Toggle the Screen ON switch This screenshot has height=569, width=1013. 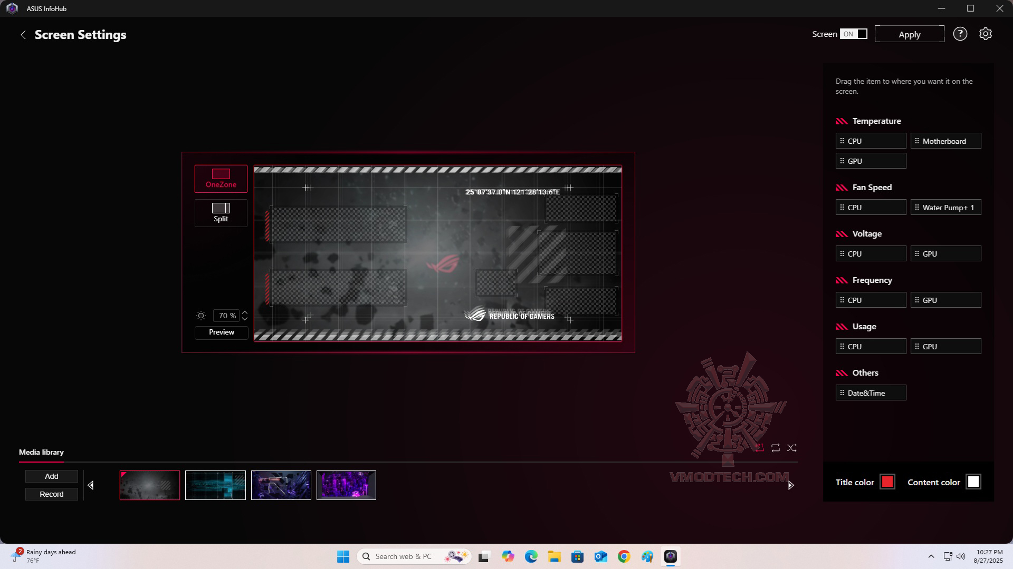pyautogui.click(x=853, y=34)
